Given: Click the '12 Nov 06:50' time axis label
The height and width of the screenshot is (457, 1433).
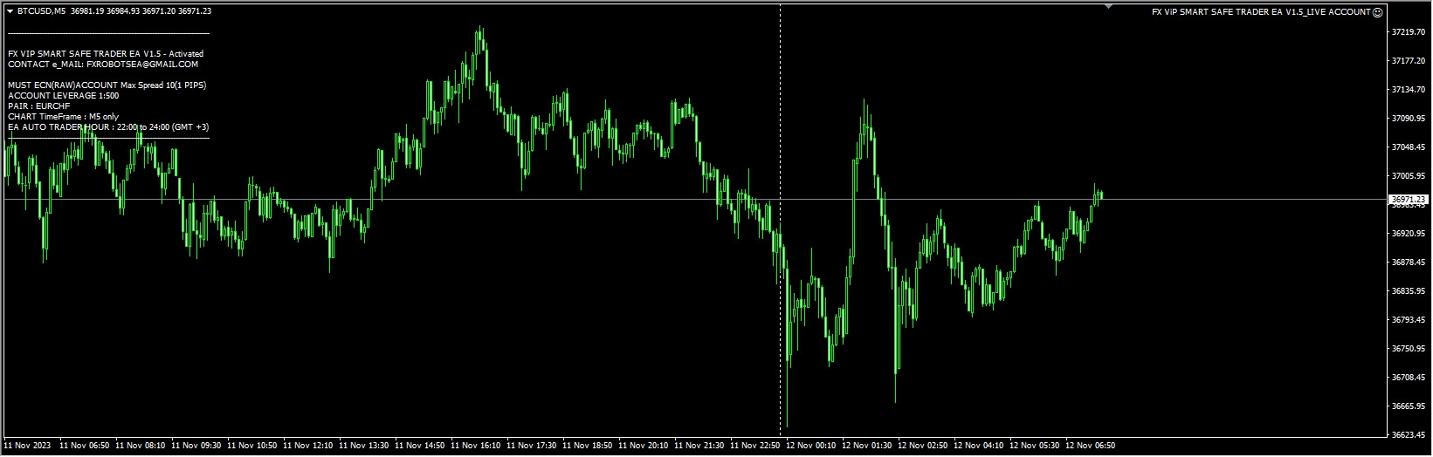Looking at the screenshot, I should (1091, 446).
